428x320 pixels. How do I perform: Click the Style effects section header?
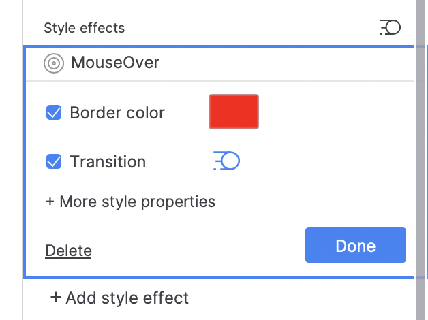(x=84, y=28)
